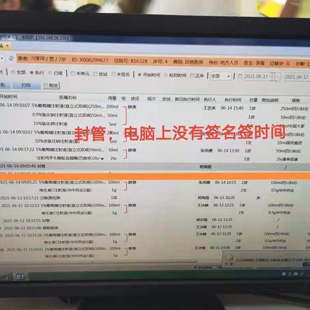The image size is (310, 310).
Task: Click the execution time cell 06-14 15:40
Action: [232, 108]
